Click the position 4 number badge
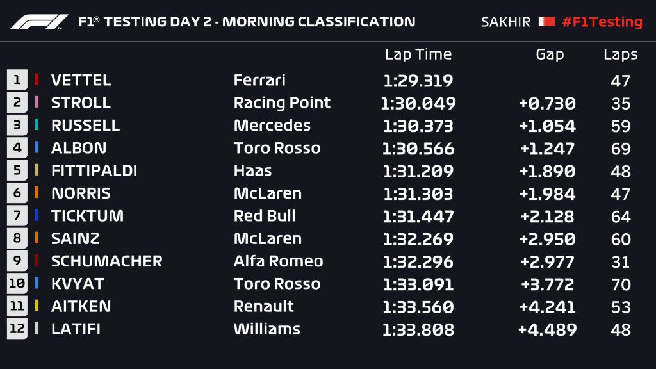 tap(17, 148)
